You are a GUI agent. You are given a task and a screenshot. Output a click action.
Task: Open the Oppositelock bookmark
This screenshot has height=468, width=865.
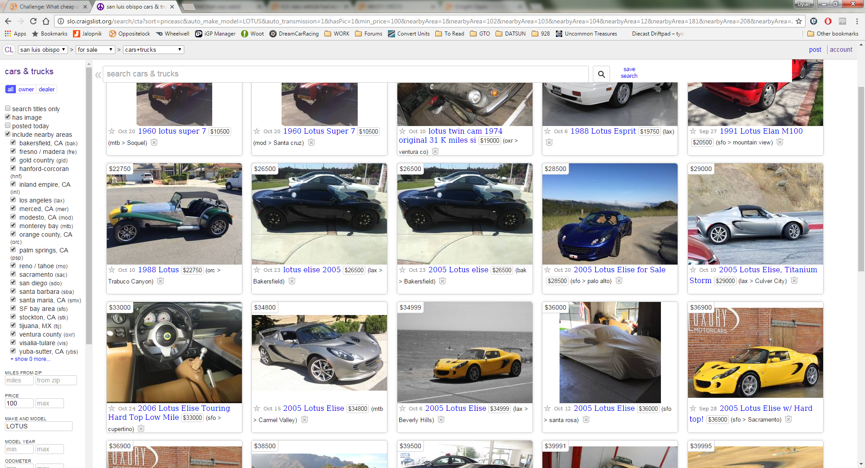129,34
